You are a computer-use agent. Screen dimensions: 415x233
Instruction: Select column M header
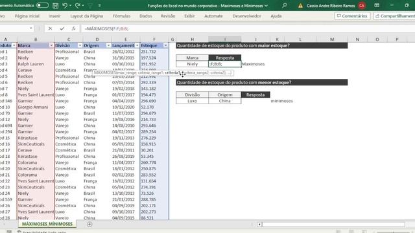pyautogui.click(x=332, y=39)
